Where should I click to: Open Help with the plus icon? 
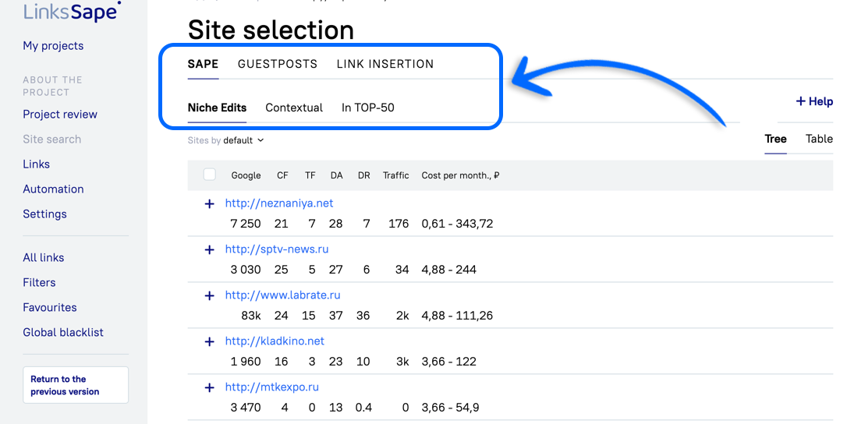click(x=814, y=101)
